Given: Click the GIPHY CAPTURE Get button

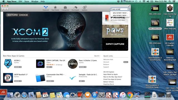Looking at the screenshot, I should point(49,67).
